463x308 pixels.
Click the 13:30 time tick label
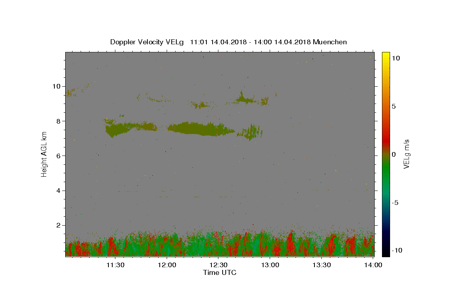coord(321,265)
